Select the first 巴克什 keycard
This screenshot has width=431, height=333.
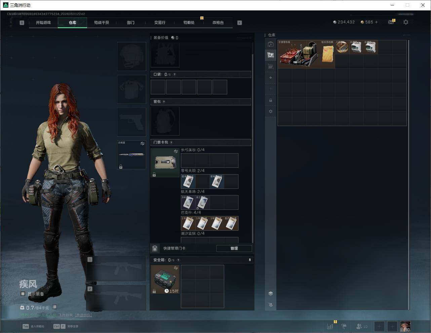188,223
